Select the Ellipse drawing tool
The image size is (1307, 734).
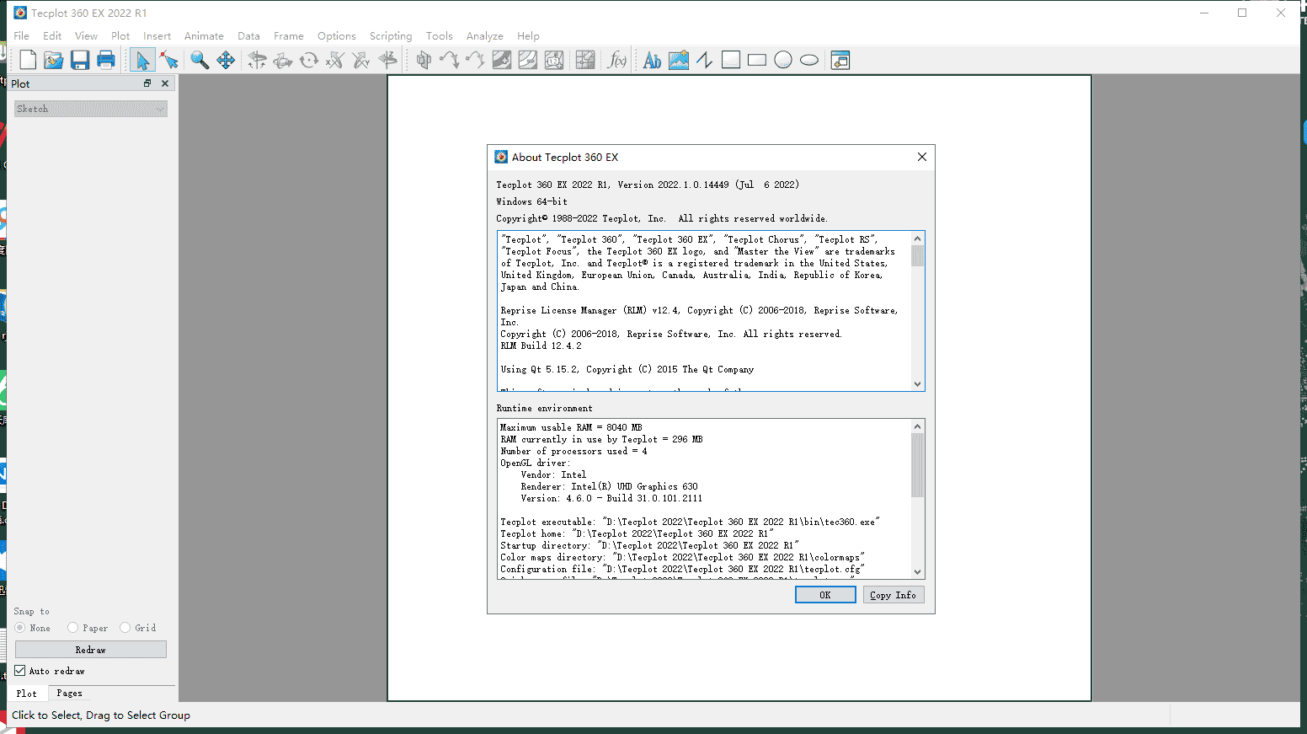click(809, 60)
